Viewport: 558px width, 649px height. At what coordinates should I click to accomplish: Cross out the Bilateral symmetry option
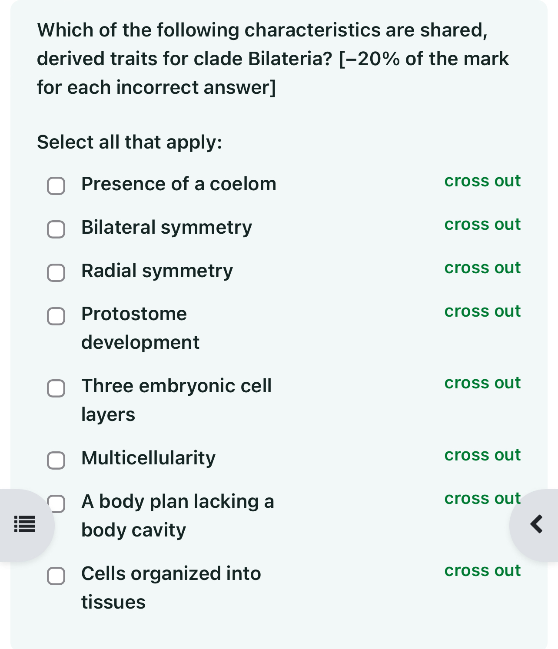(x=482, y=225)
